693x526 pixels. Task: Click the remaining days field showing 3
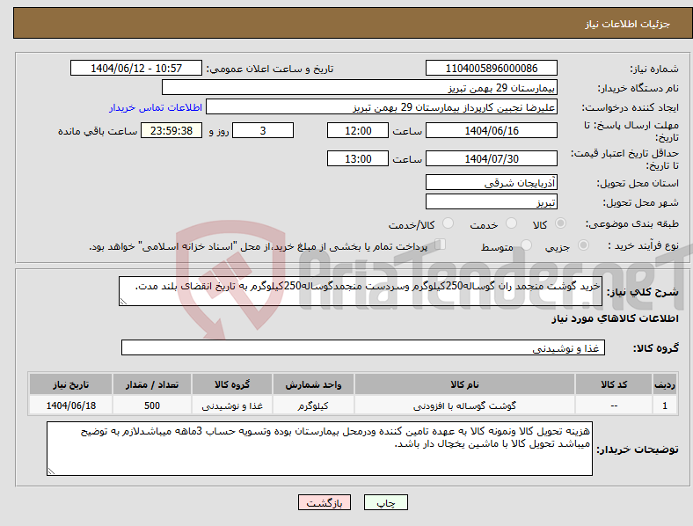(x=263, y=130)
